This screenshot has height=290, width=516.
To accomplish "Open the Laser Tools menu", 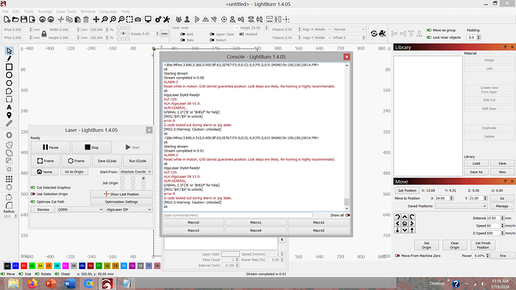I will point(66,11).
